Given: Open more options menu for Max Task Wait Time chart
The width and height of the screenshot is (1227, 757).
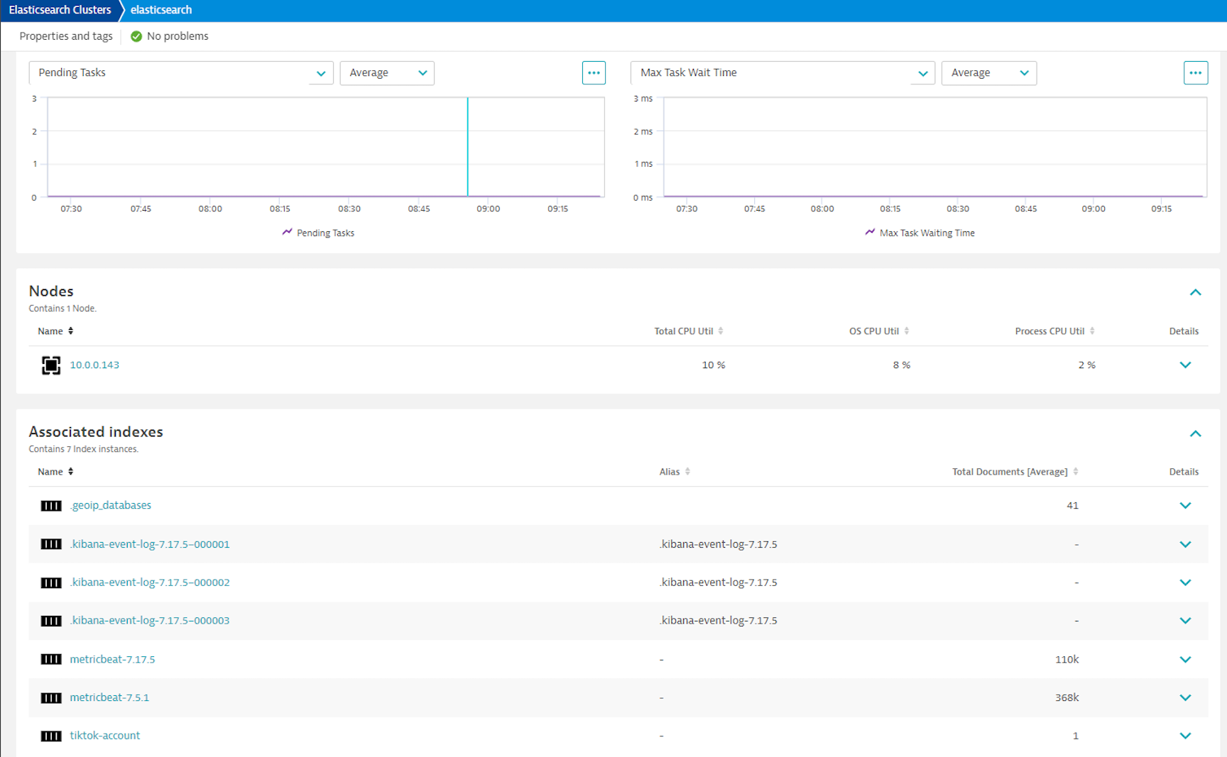Looking at the screenshot, I should coord(1196,73).
